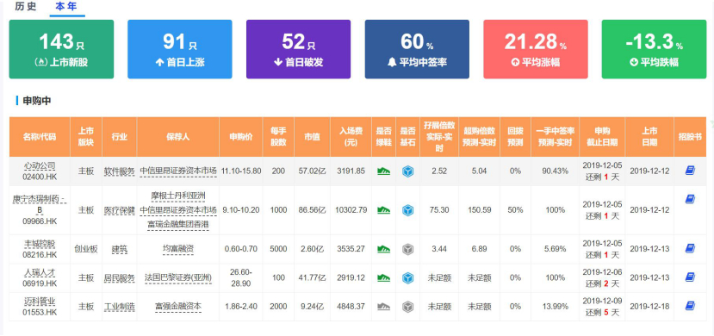Image resolution: width=714 pixels, height=336 pixels.
Task: Click the gray cornerstone cube icon for 丰城控股
Action: (407, 249)
